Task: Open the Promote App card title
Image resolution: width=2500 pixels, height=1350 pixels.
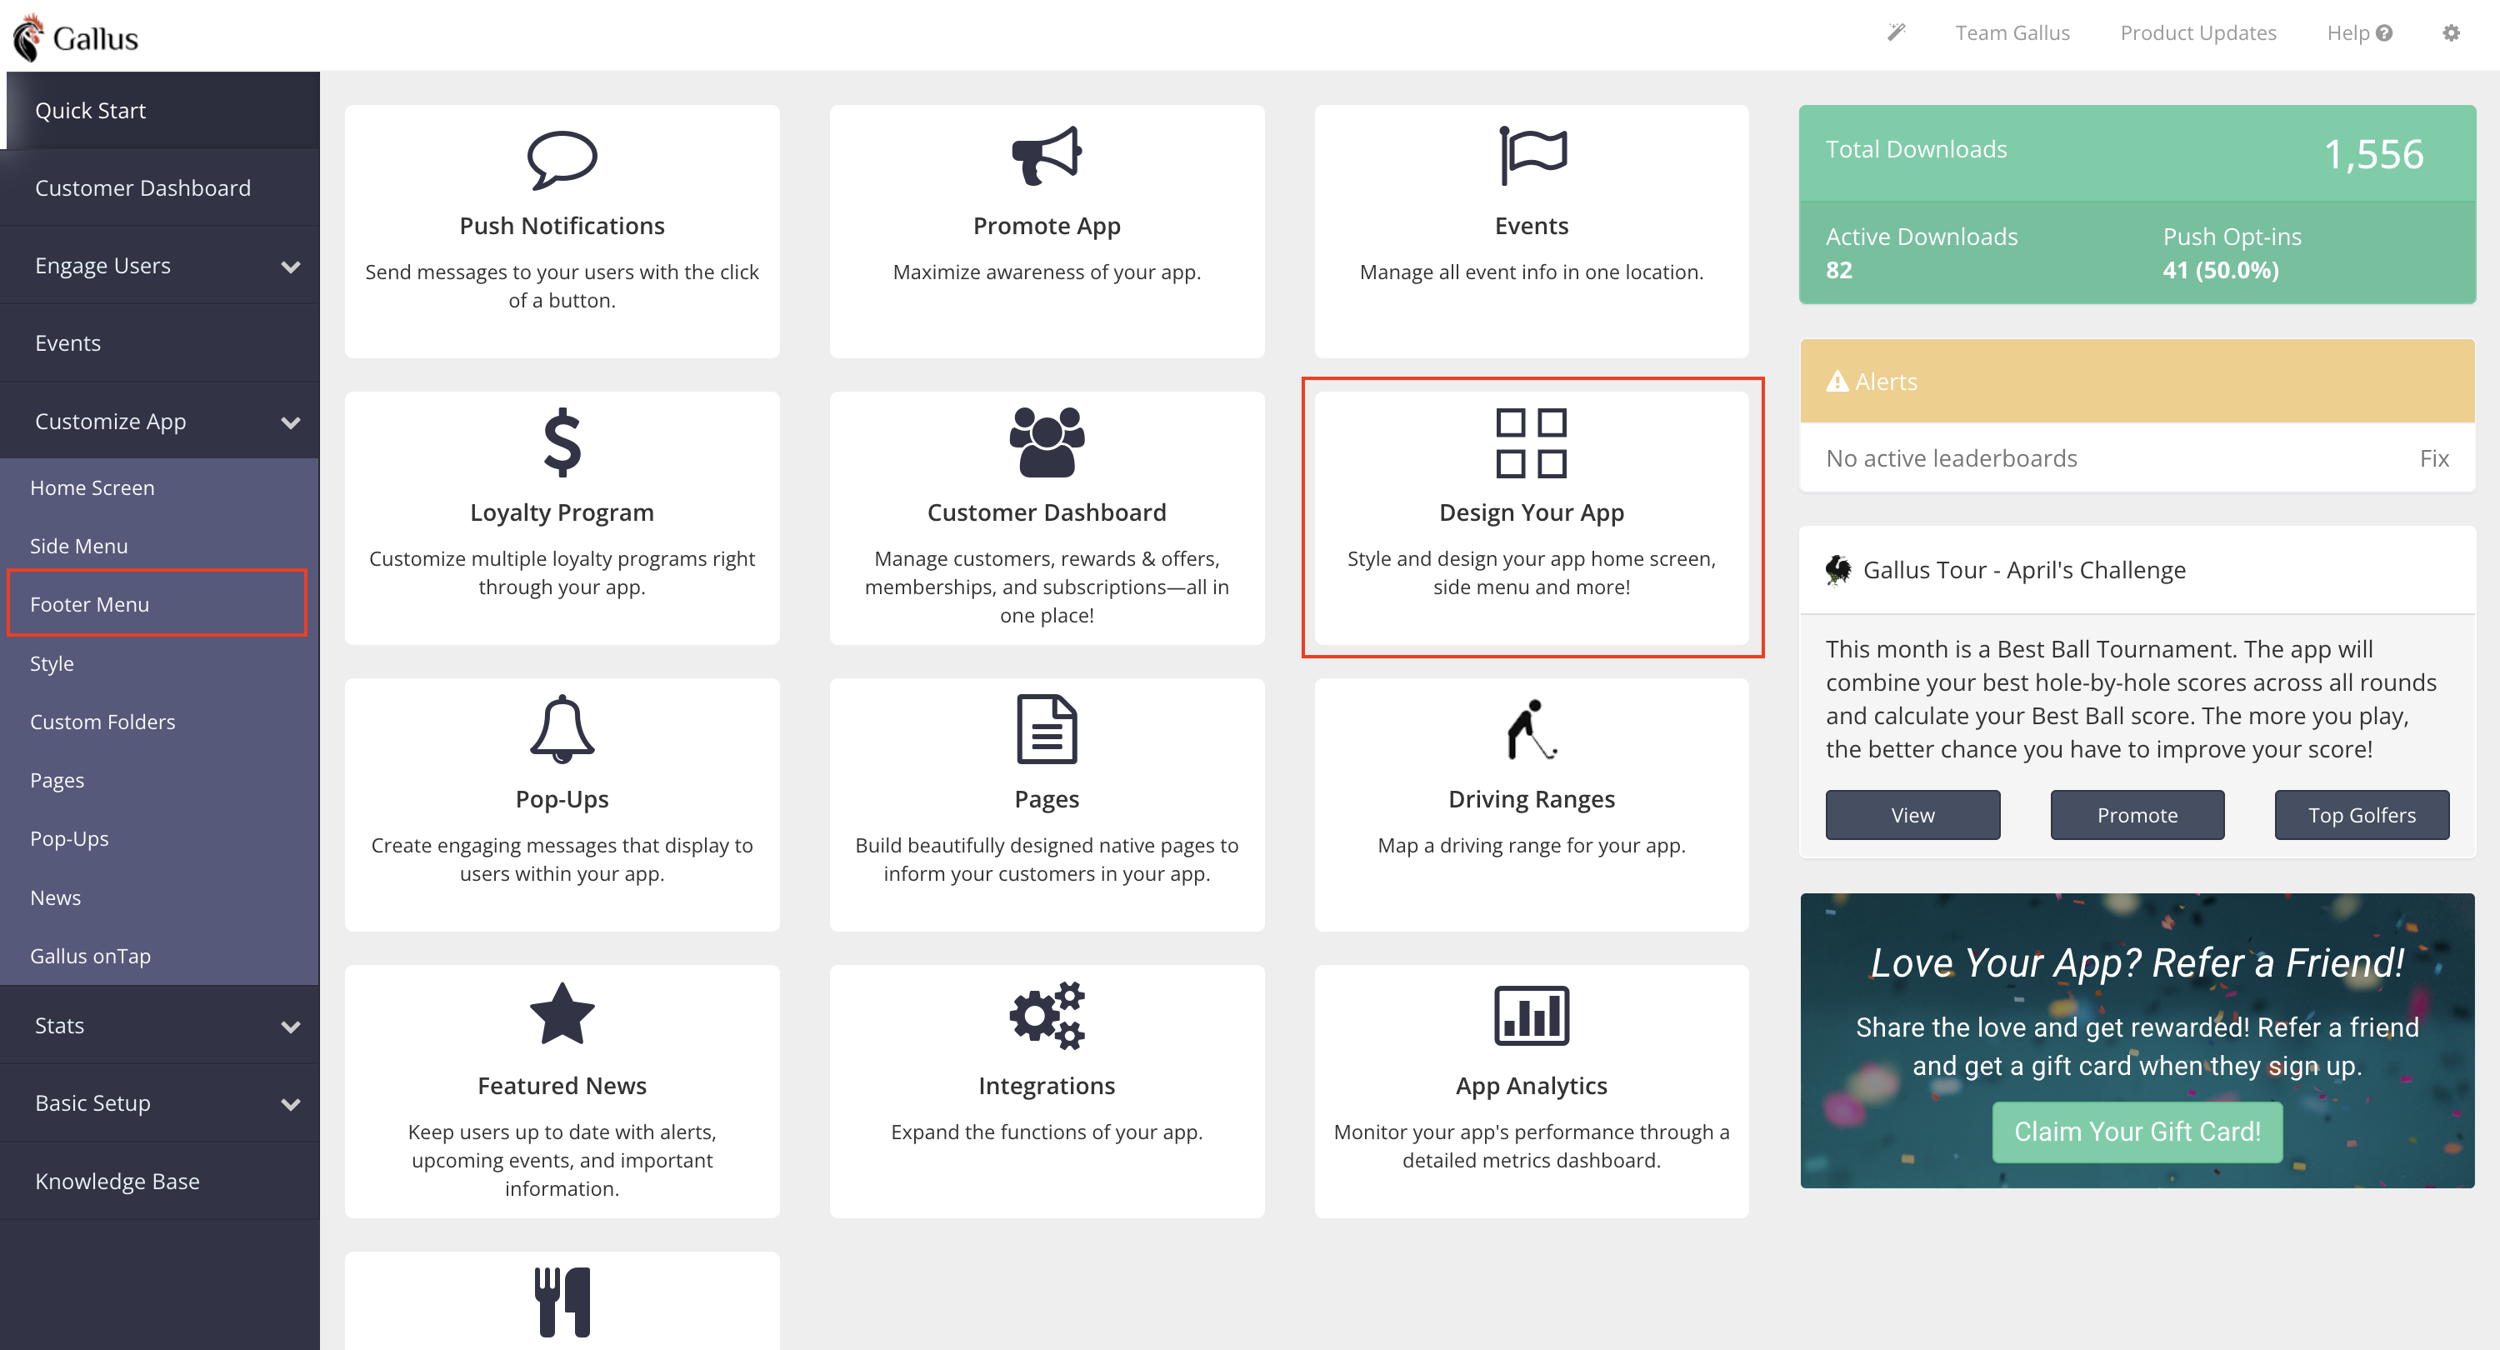Action: (1046, 226)
